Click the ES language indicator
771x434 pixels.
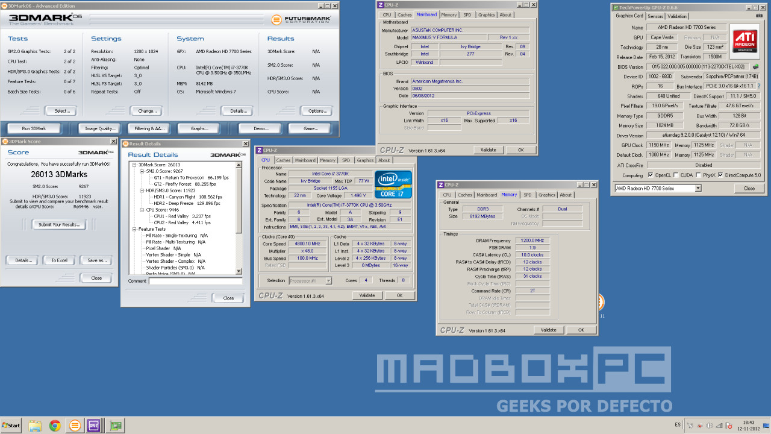[678, 424]
